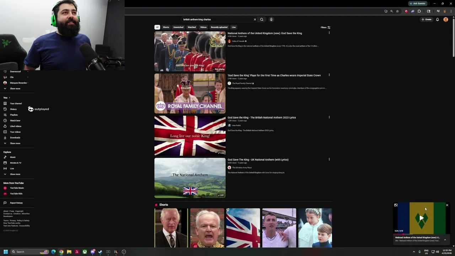This screenshot has height=256, width=455.
Task: Open 'The National Anthem' landscape thumbnail
Action: (x=190, y=178)
